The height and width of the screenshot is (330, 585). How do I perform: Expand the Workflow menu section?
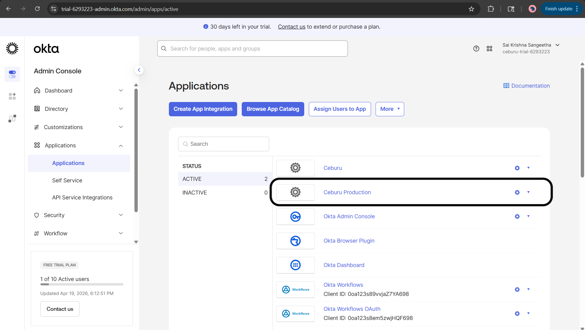(x=121, y=233)
